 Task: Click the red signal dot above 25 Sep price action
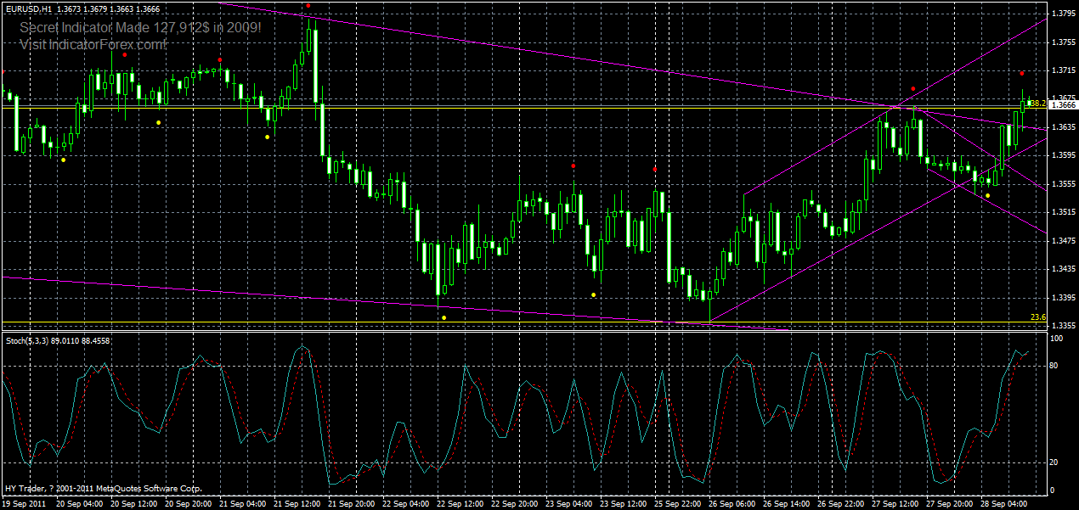click(x=654, y=170)
